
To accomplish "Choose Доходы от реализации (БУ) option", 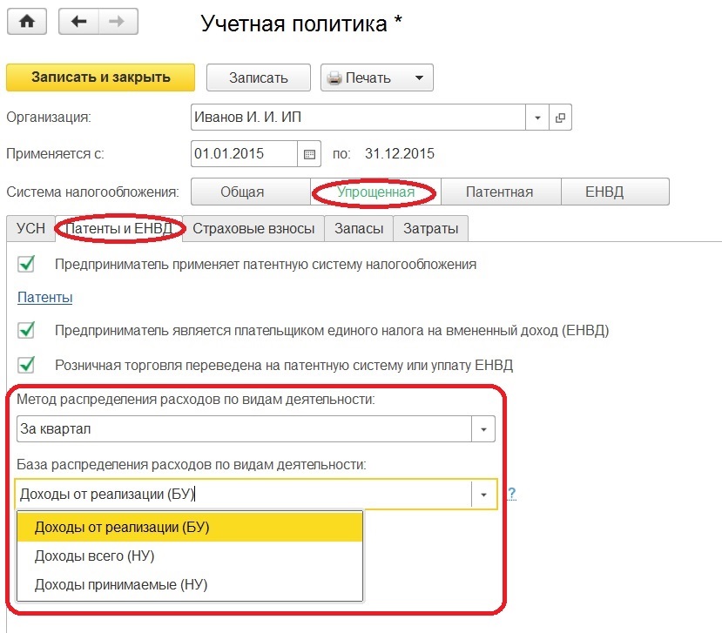I will [190, 527].
